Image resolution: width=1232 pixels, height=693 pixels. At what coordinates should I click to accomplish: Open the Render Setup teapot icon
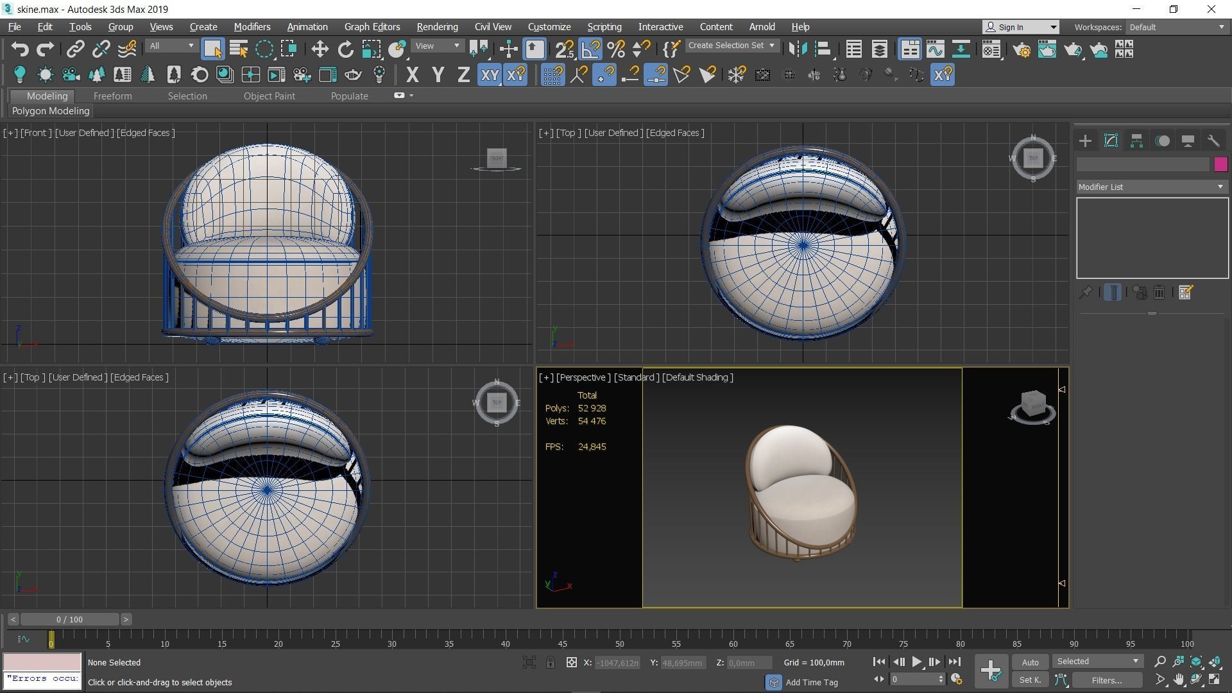[x=1022, y=49]
